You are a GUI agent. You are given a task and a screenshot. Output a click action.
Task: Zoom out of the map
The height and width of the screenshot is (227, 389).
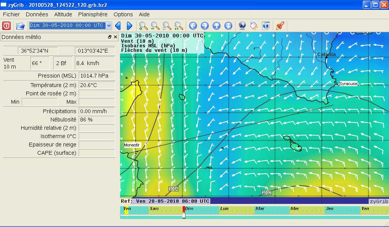click(155, 26)
